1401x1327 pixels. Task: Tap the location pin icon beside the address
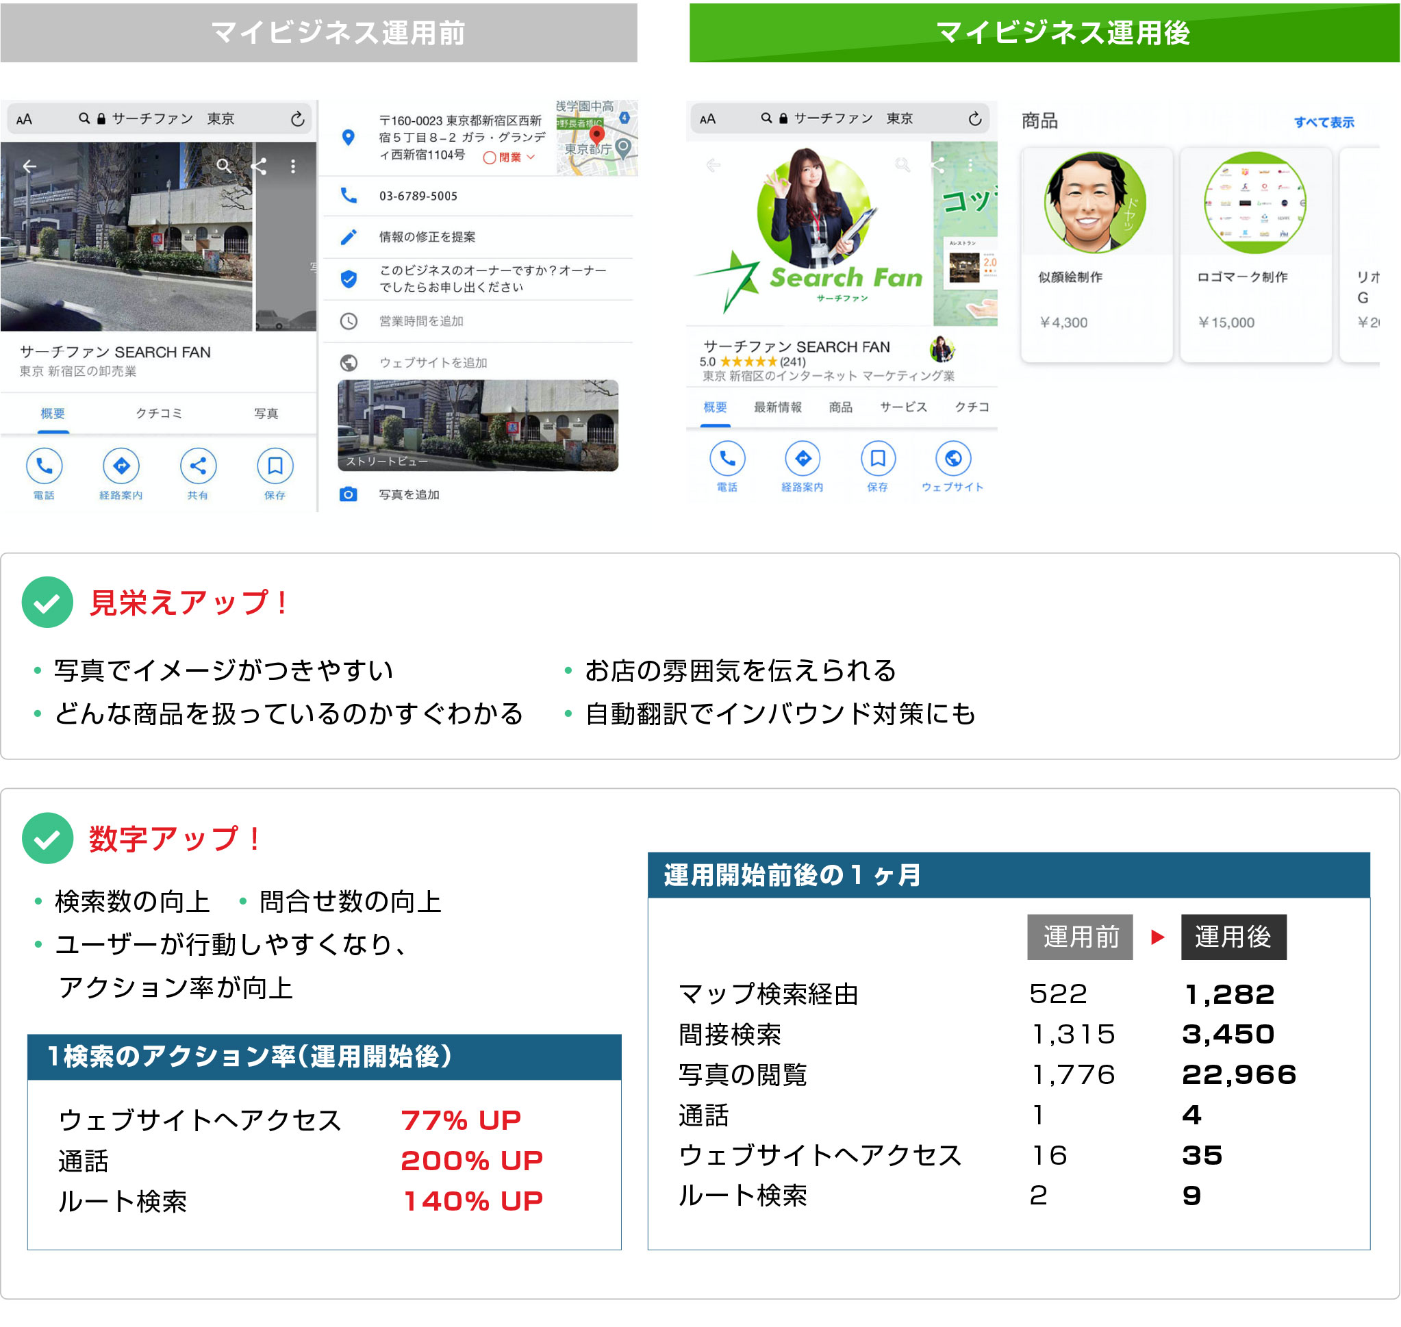tap(348, 137)
